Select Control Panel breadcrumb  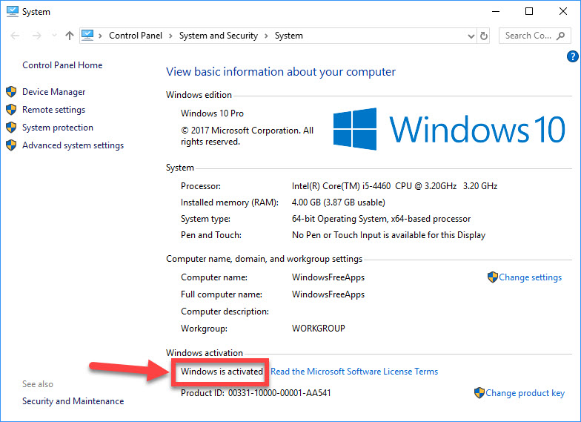(x=135, y=36)
